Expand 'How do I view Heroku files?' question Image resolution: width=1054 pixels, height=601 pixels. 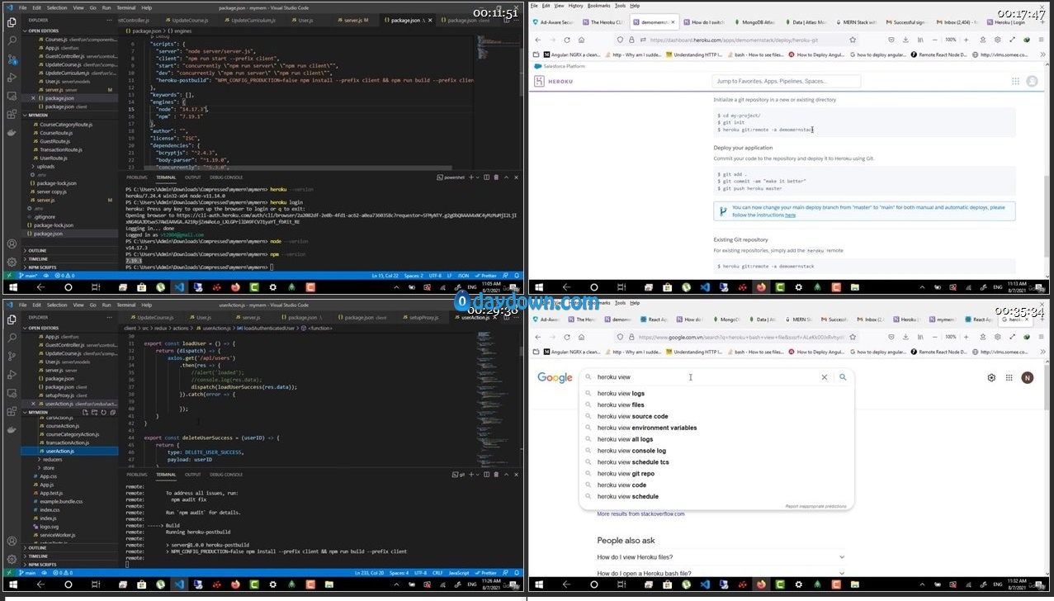[721, 557]
